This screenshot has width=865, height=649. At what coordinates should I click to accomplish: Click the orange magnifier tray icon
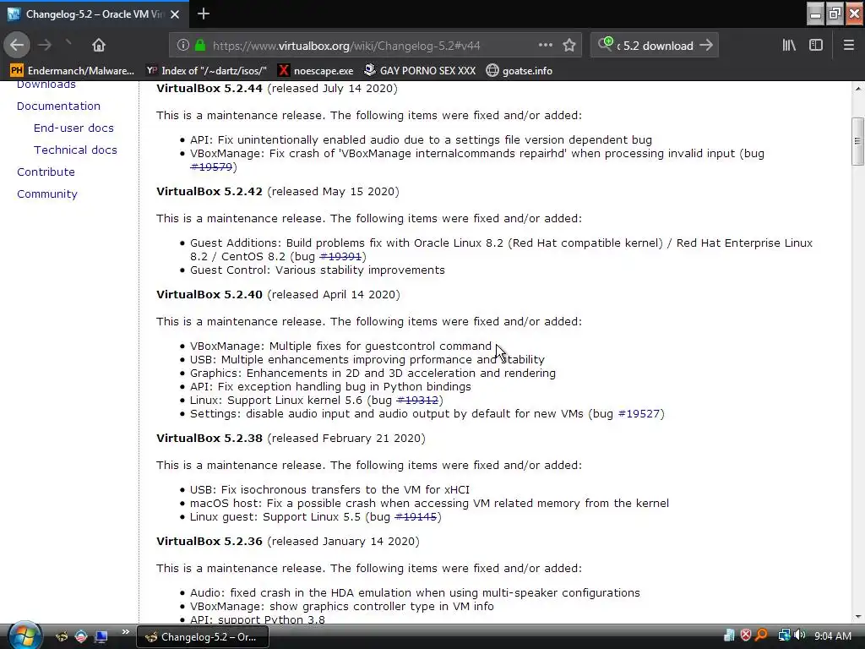(x=762, y=635)
